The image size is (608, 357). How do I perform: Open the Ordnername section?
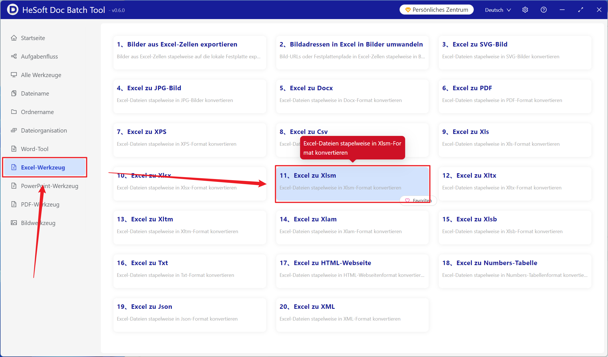coord(45,112)
